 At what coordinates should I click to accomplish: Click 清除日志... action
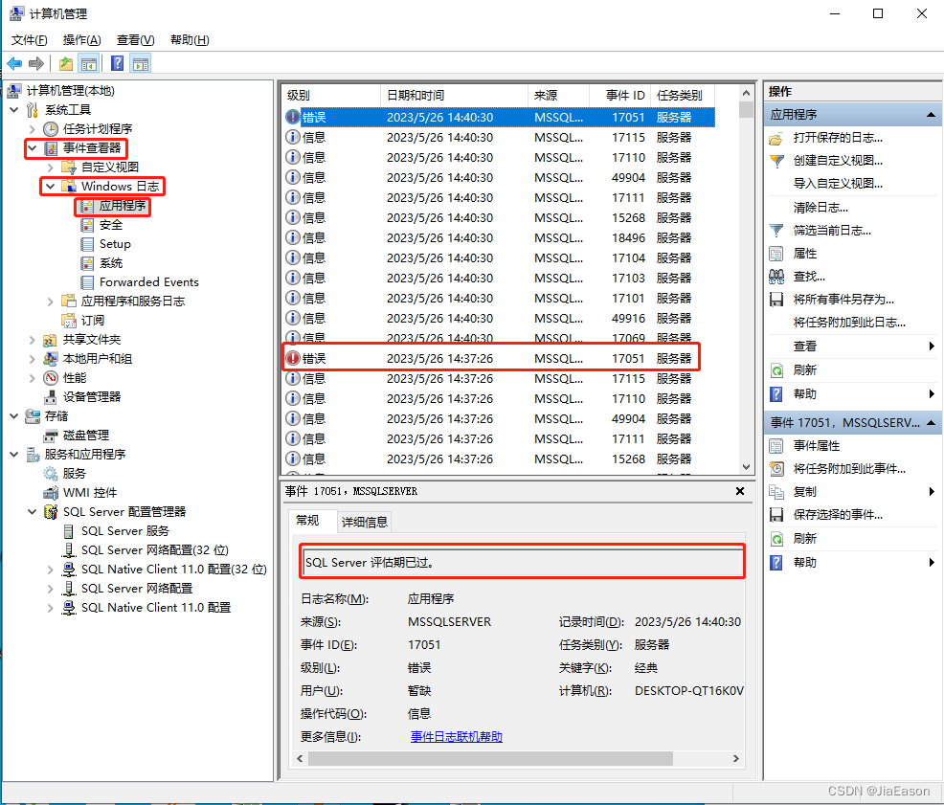pyautogui.click(x=820, y=208)
